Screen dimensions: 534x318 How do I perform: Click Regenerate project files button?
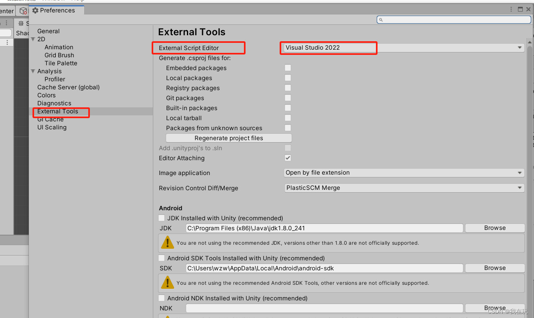point(229,138)
